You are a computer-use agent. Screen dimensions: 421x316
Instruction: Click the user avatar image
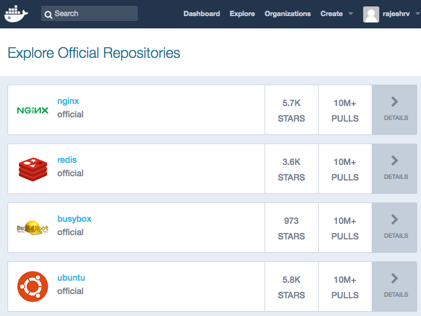(x=371, y=14)
